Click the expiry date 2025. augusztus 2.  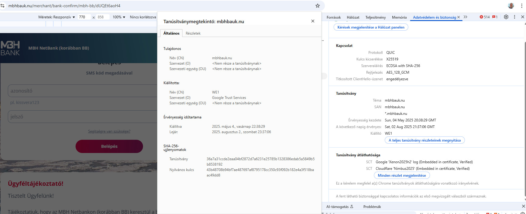click(x=241, y=132)
